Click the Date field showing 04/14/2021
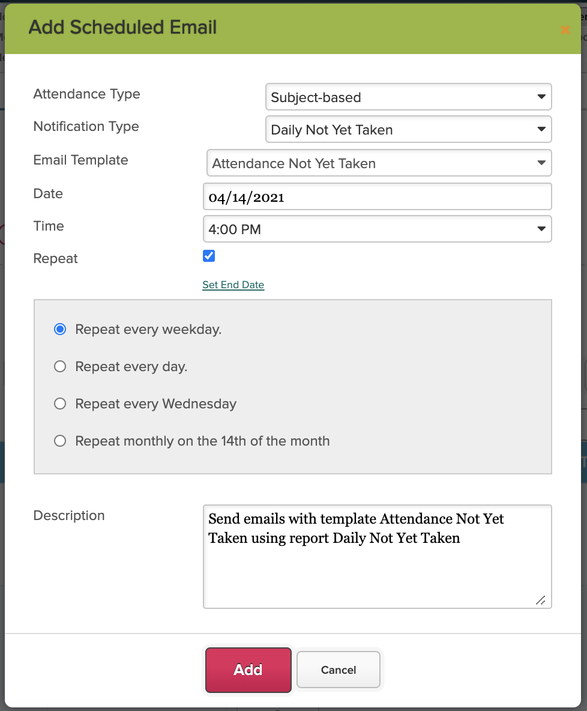The image size is (587, 711). (x=377, y=196)
